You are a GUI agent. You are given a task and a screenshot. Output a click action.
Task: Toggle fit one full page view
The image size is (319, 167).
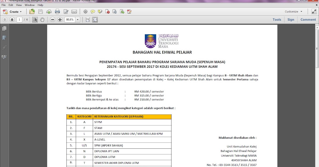click(x=95, y=20)
